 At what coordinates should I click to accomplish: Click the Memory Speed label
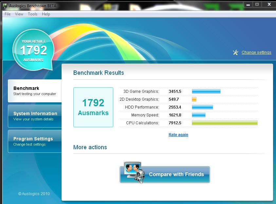pos(145,115)
